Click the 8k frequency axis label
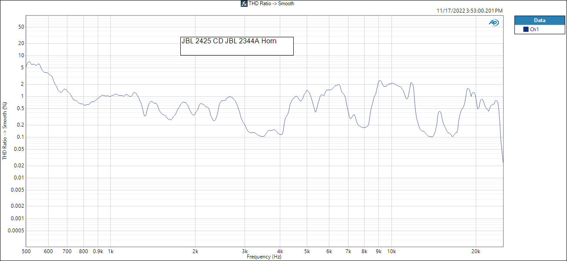567x261 pixels. click(x=365, y=251)
